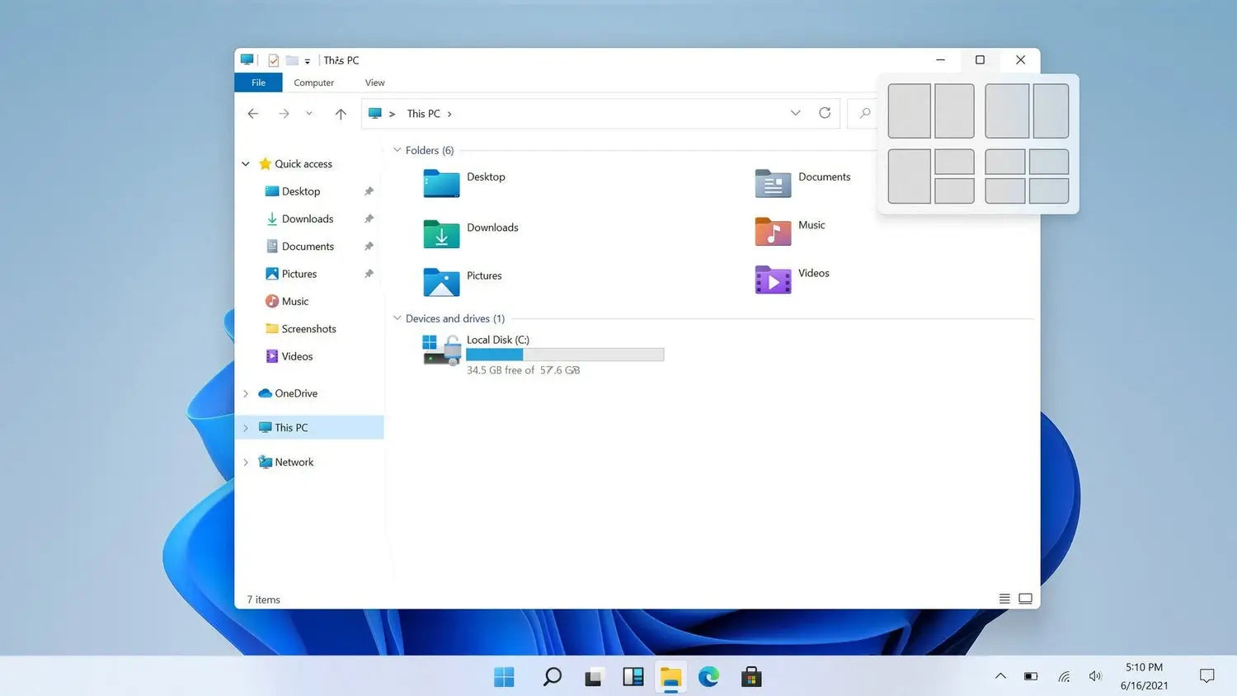1237x696 pixels.
Task: Open Network from the navigation pane
Action: coord(294,462)
